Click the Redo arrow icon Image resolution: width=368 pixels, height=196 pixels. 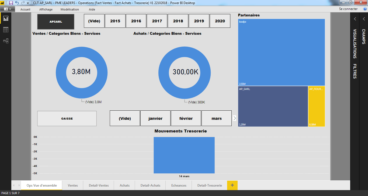click(23, 3)
